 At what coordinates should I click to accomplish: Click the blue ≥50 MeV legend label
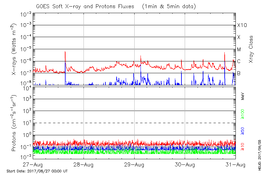click(x=243, y=131)
